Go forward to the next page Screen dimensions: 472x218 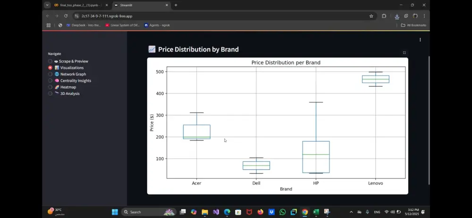57,16
